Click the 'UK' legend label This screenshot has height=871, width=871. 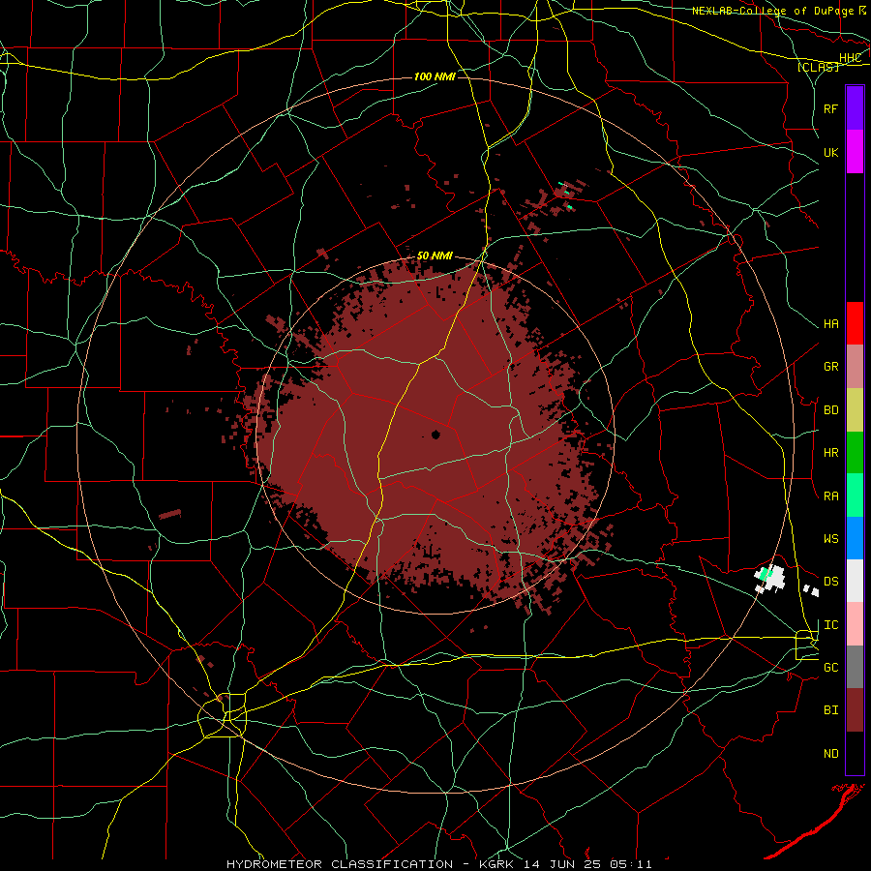(x=831, y=152)
